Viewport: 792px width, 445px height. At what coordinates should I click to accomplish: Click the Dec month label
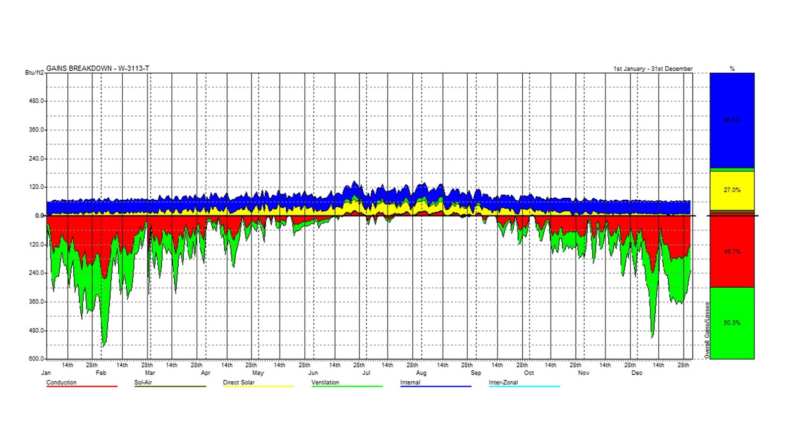pyautogui.click(x=637, y=373)
